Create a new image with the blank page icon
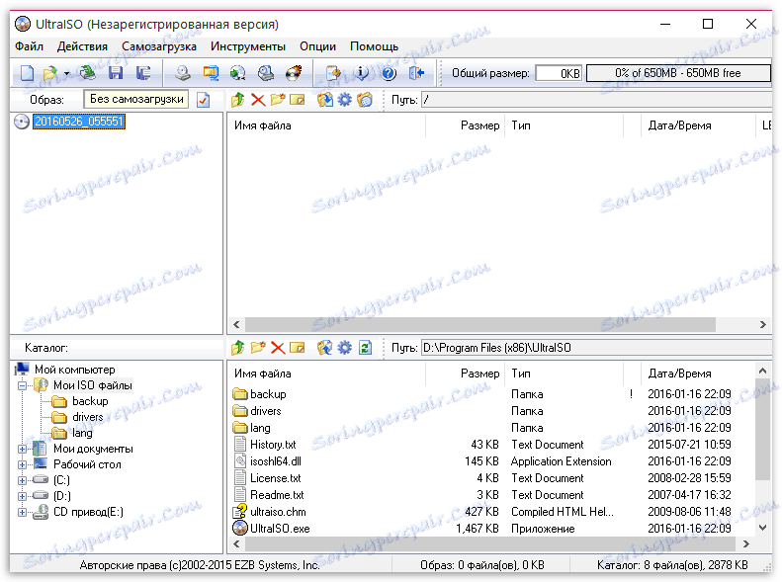This screenshot has width=782, height=582. [27, 73]
